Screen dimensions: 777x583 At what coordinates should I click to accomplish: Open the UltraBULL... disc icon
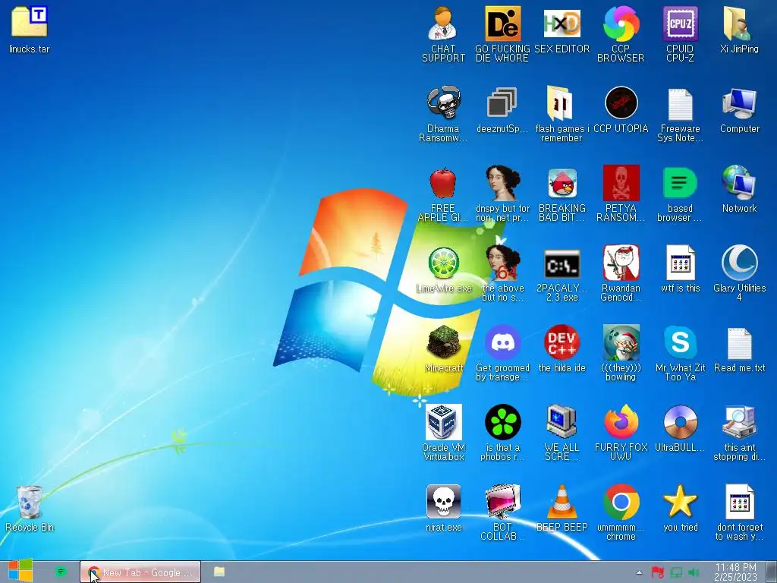(x=680, y=430)
